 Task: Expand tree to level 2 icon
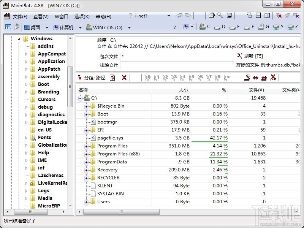[165, 78]
